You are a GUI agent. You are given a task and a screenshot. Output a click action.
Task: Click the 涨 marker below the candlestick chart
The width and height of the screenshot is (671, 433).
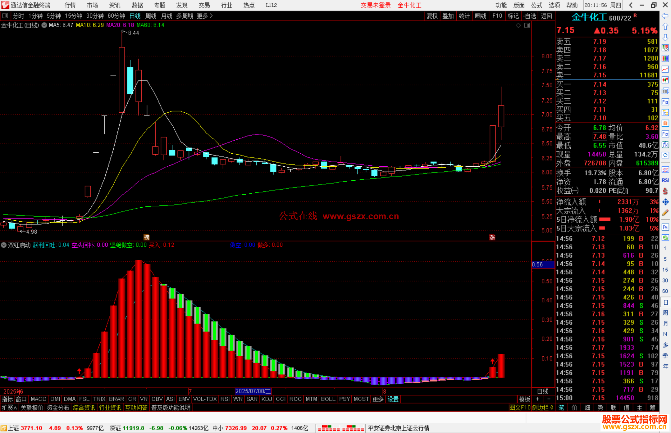[x=492, y=237]
